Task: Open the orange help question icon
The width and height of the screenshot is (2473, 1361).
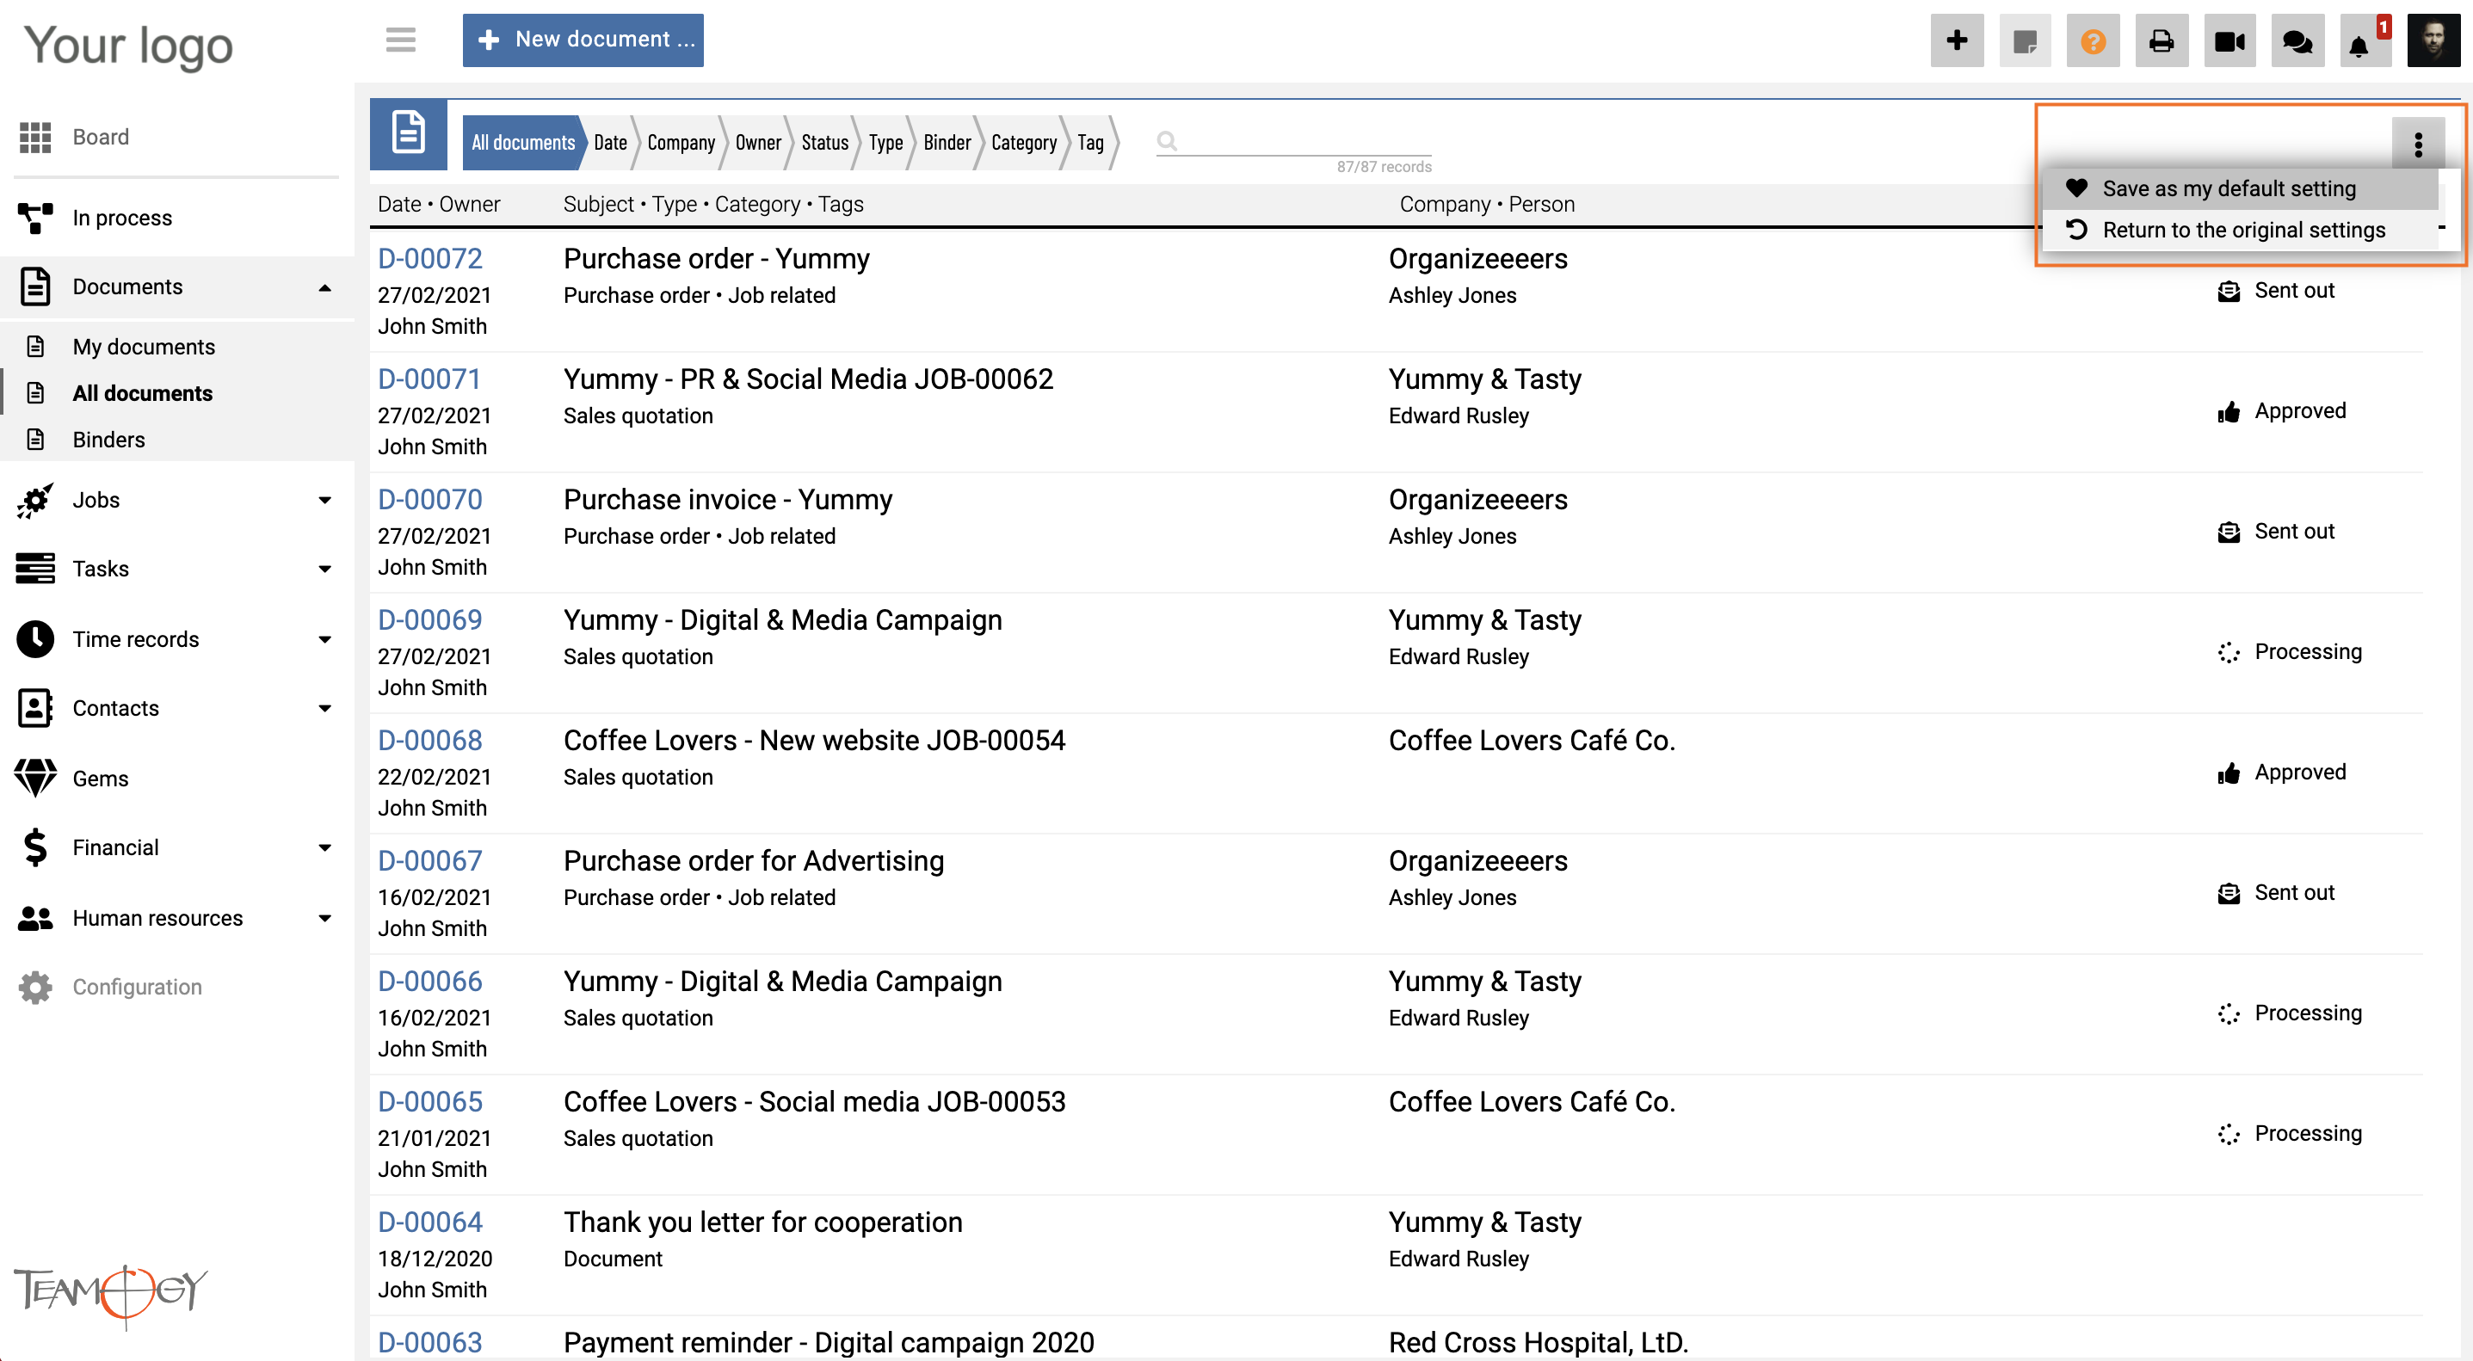Action: [x=2093, y=40]
